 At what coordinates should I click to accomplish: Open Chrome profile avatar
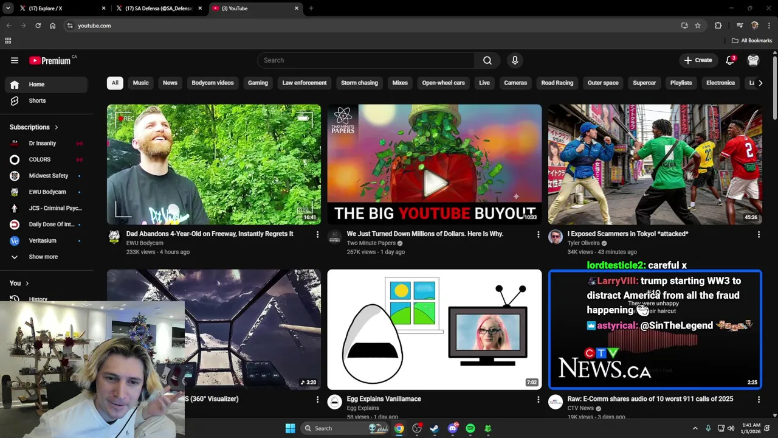(755, 26)
